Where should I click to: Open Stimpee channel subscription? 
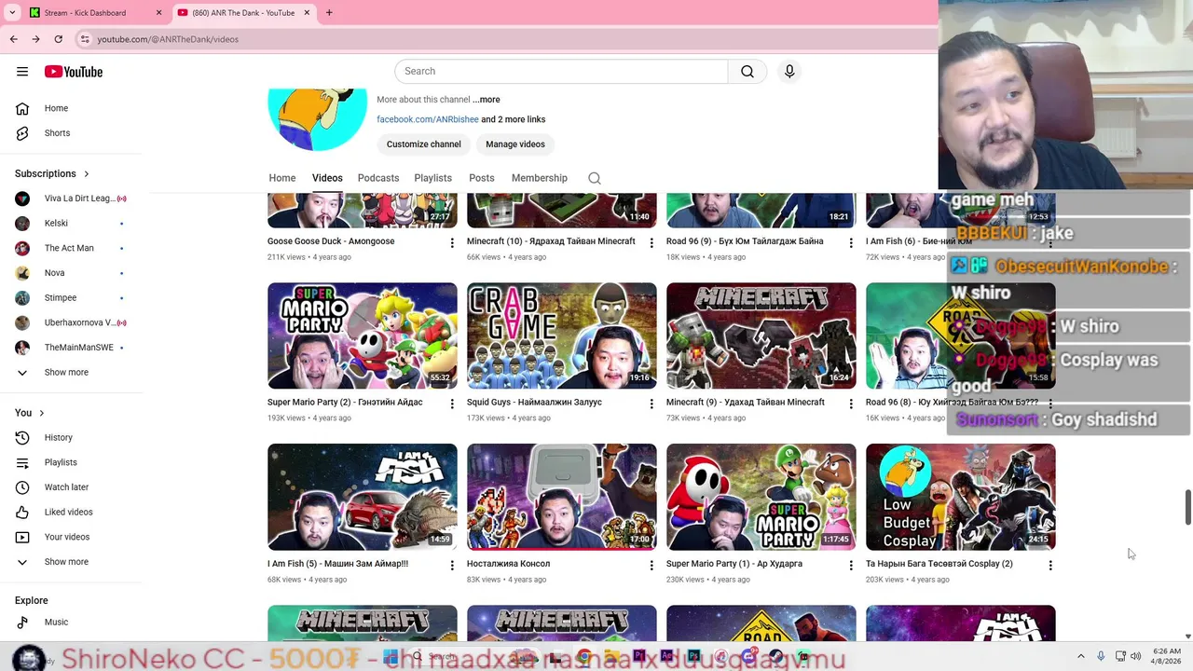coord(73,298)
